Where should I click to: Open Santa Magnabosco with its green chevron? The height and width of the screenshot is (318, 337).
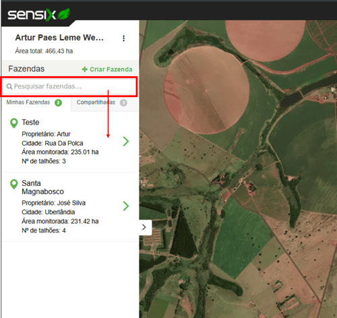tap(126, 206)
